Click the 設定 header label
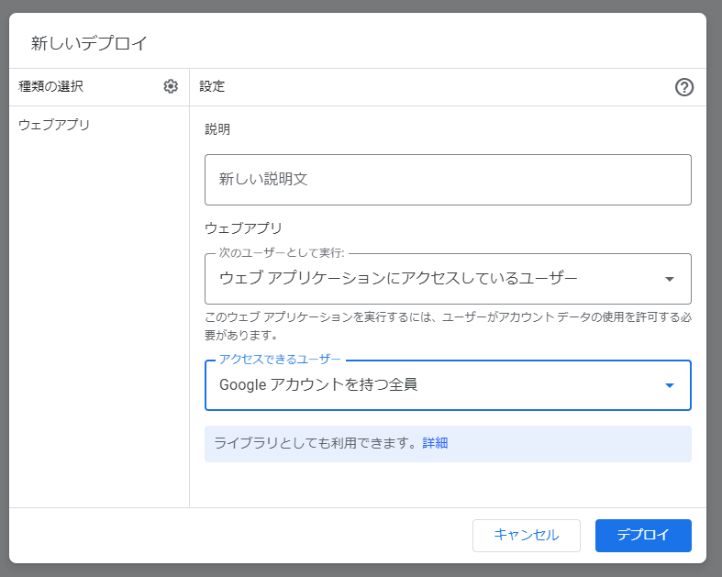The image size is (722, 577). [212, 86]
